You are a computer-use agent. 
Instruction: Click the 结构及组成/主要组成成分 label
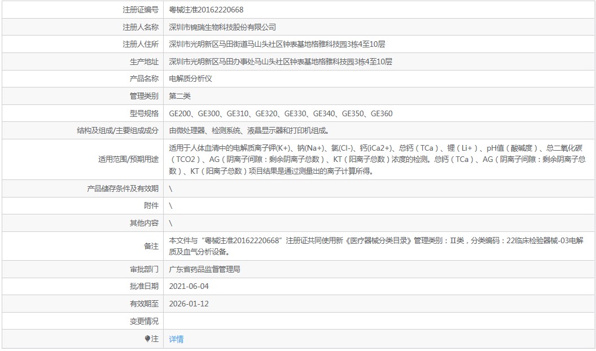tap(118, 131)
